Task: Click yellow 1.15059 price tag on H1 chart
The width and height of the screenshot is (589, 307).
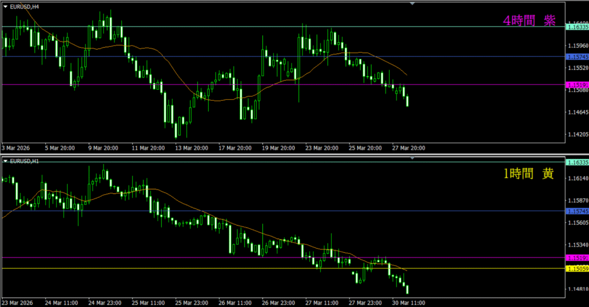Action: (577, 268)
